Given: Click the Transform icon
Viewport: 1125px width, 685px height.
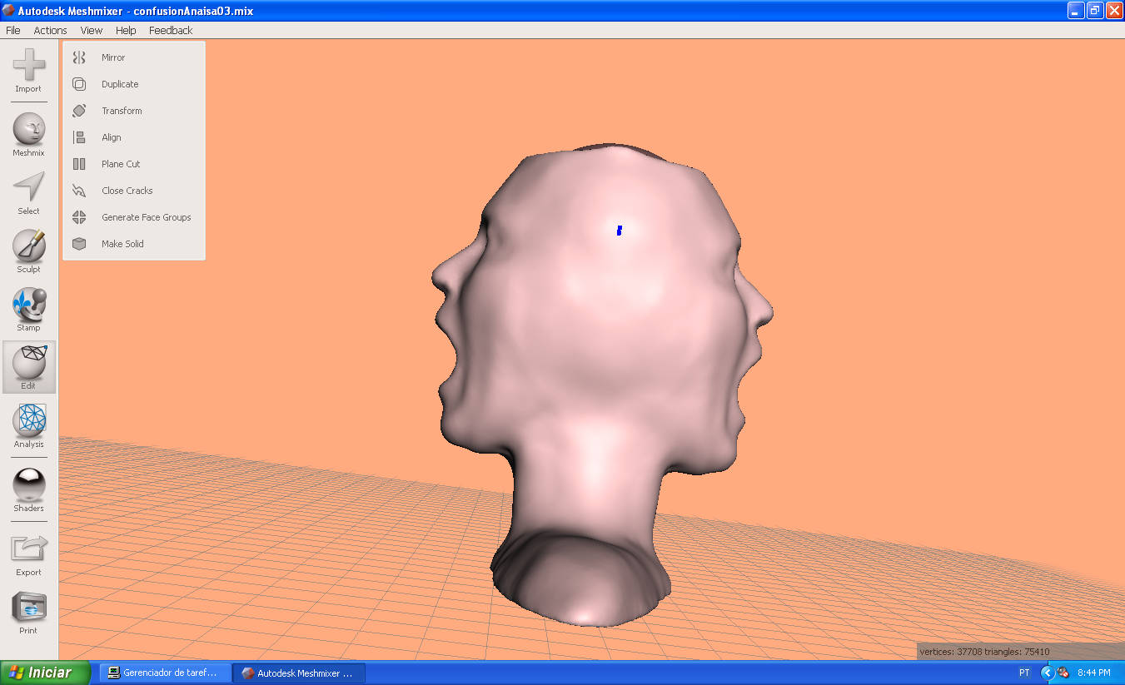Looking at the screenshot, I should tap(79, 111).
